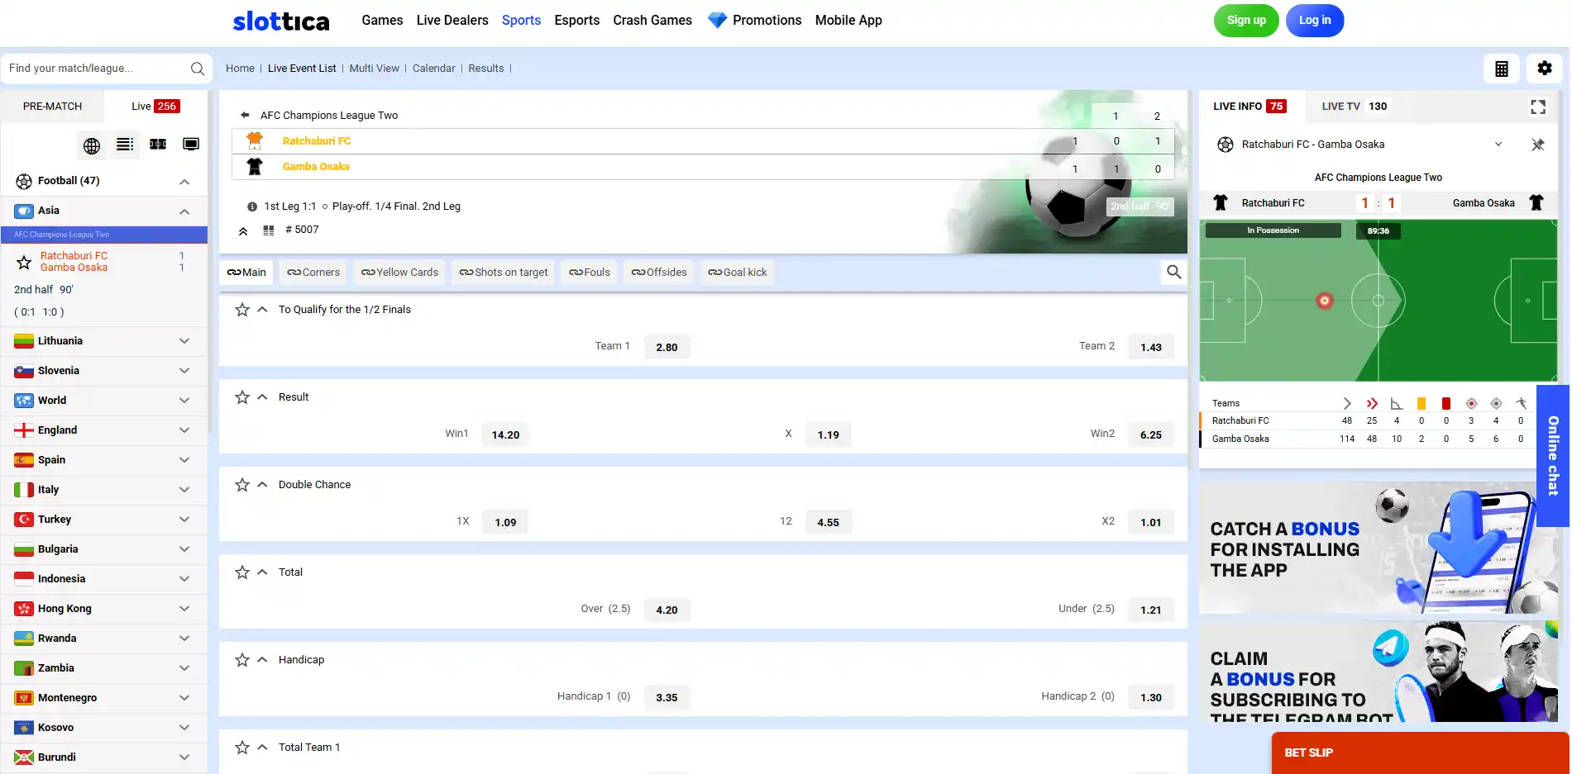1572x774 pixels.
Task: Open the LIVE TV tab
Action: [x=1355, y=107]
